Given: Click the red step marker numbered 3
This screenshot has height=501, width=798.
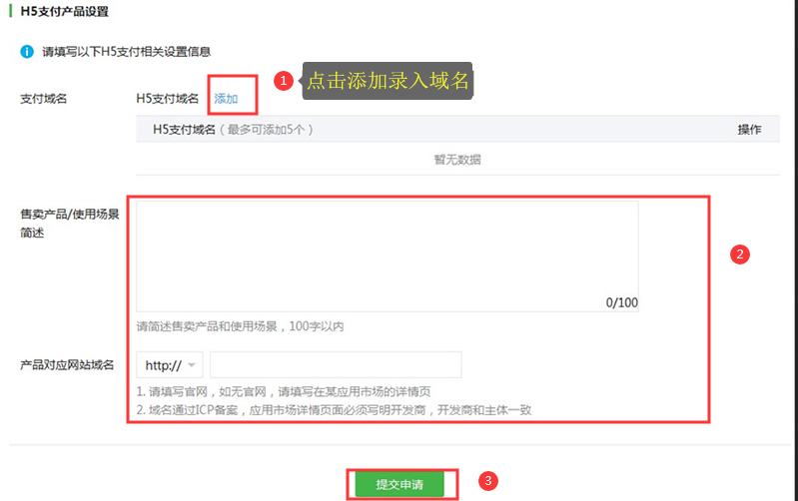Looking at the screenshot, I should pos(487,482).
